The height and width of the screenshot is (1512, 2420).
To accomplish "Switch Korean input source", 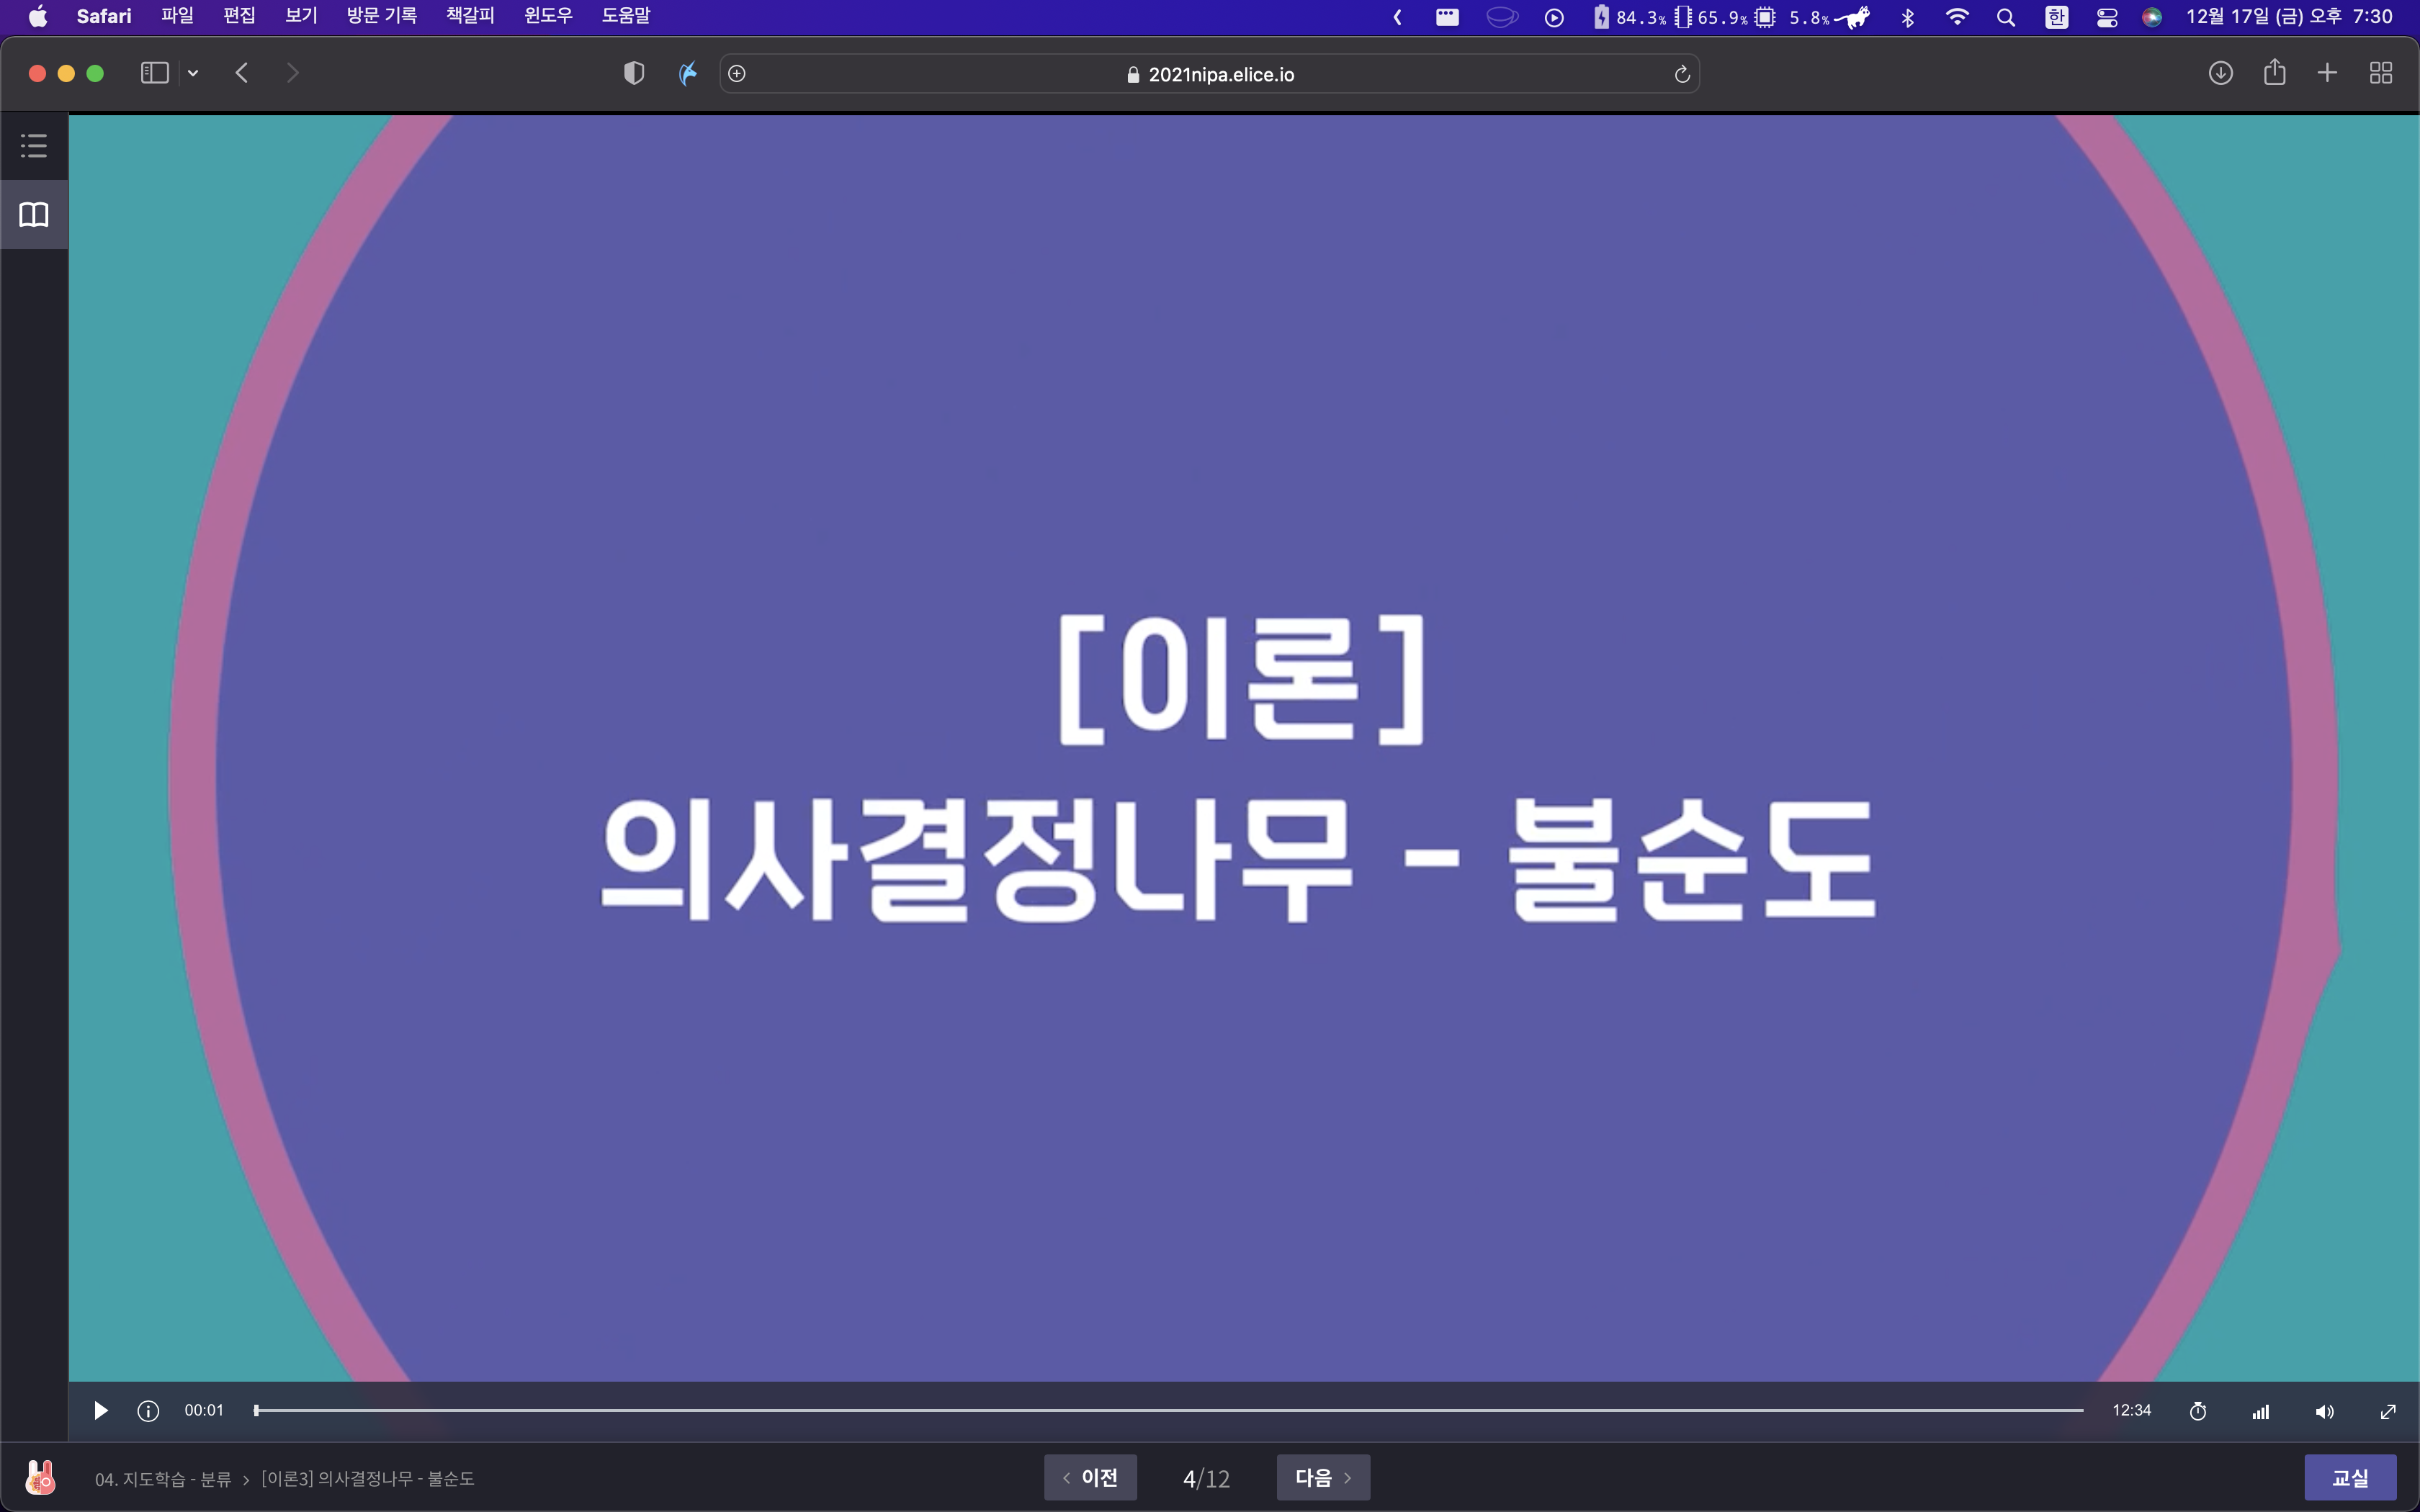I will [2056, 17].
